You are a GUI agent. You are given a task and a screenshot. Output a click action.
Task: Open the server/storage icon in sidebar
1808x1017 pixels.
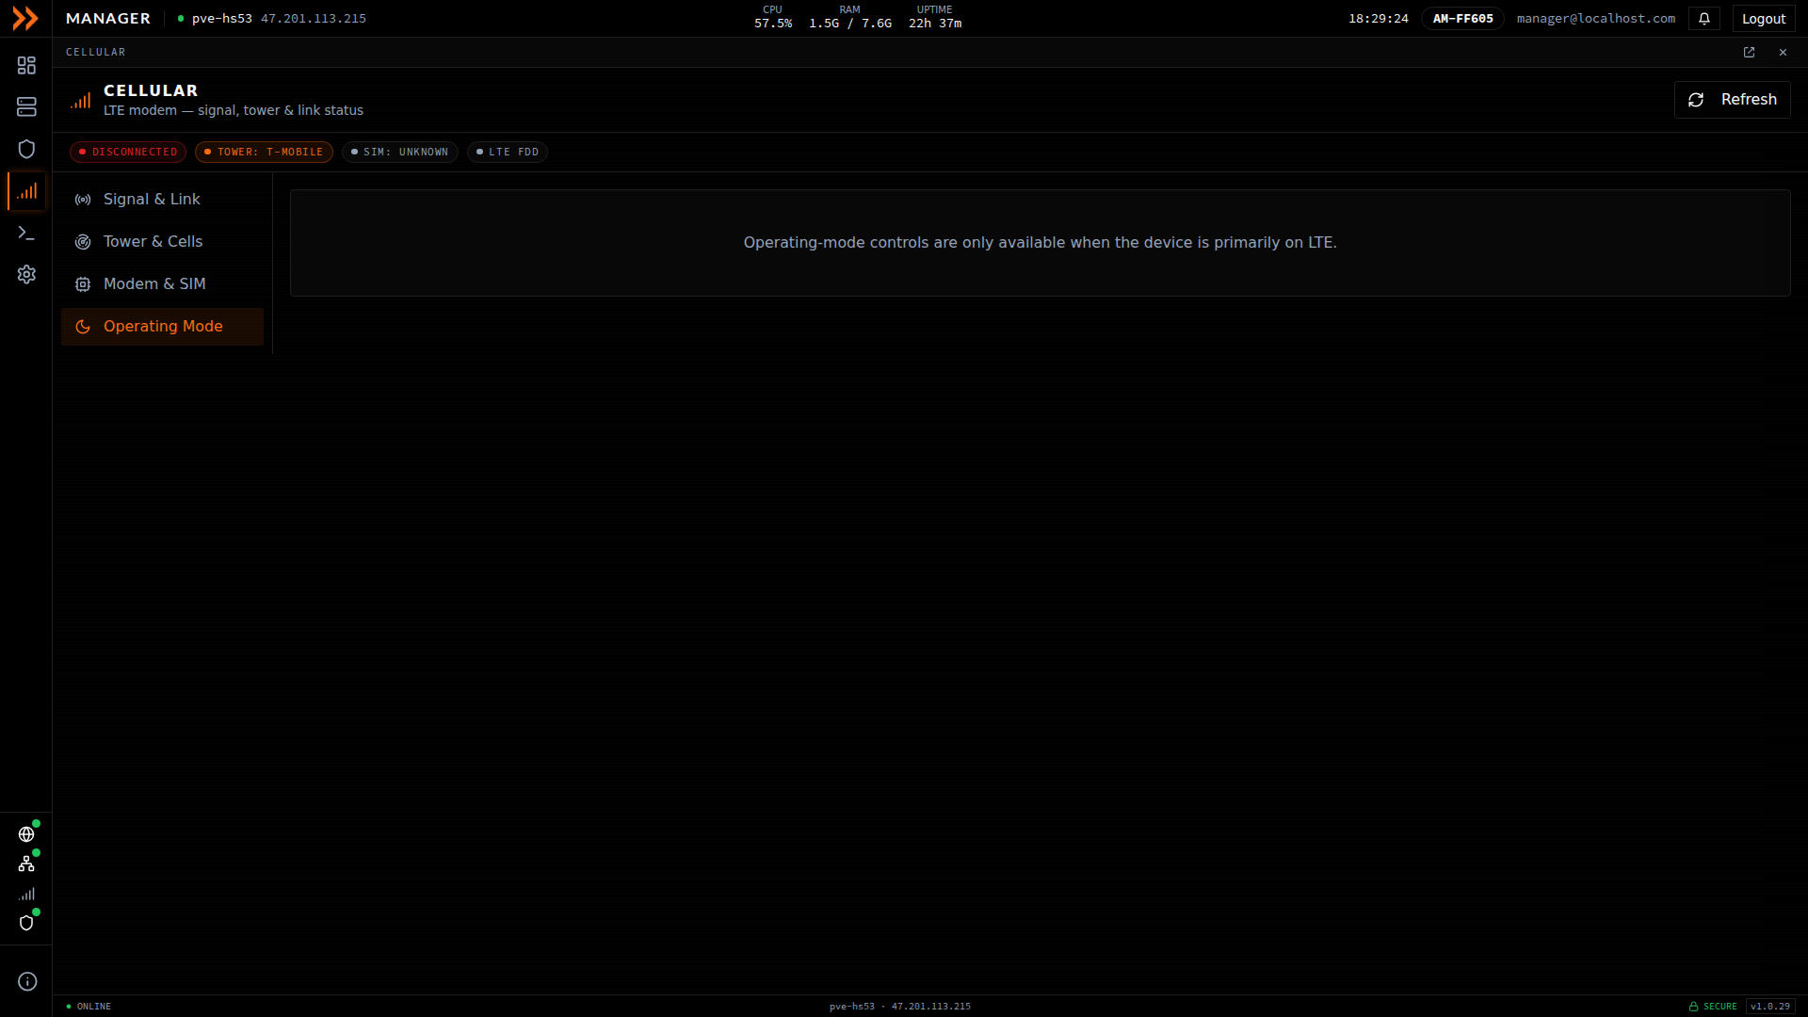pos(26,107)
